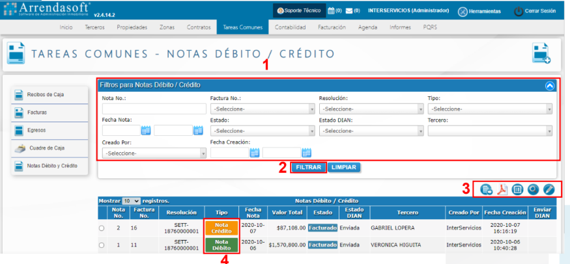Collapse the filters panel with chevron
570x264 pixels.
coord(549,85)
